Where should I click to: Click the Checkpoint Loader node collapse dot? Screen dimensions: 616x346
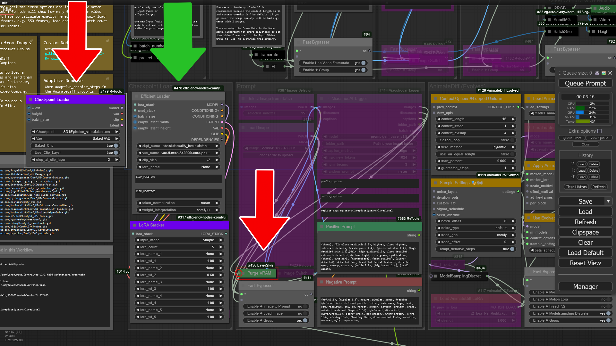[x=30, y=99]
